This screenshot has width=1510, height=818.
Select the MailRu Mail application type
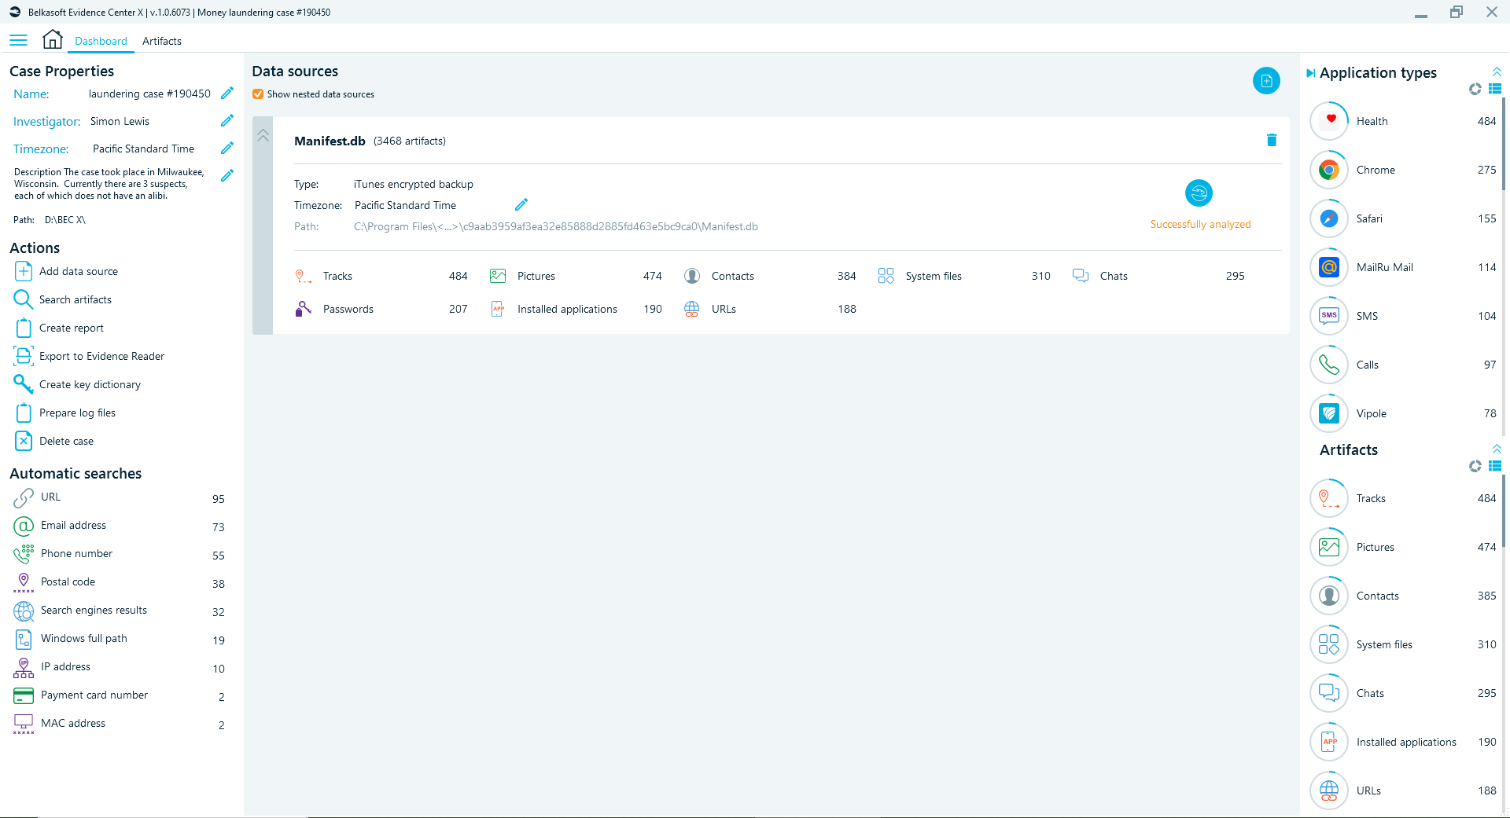tap(1404, 267)
